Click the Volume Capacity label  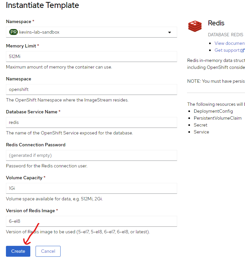click(24, 178)
